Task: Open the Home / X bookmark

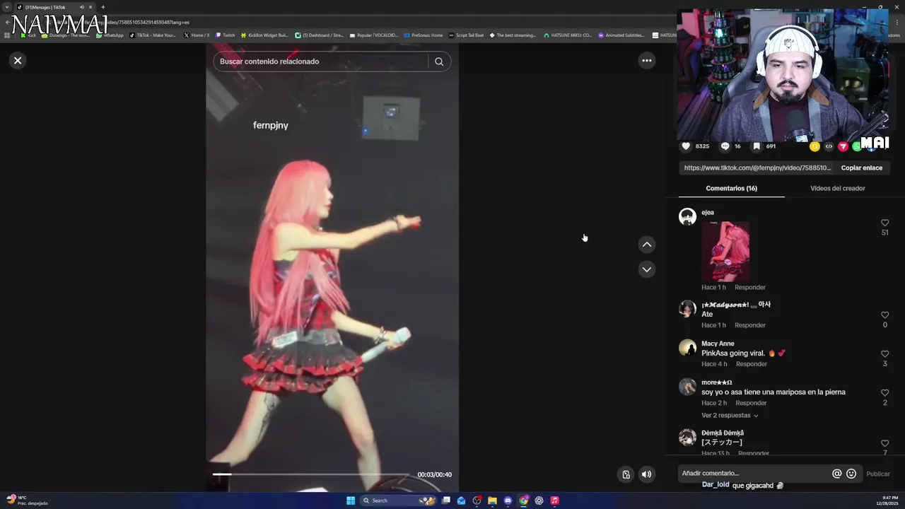Action: [x=197, y=35]
